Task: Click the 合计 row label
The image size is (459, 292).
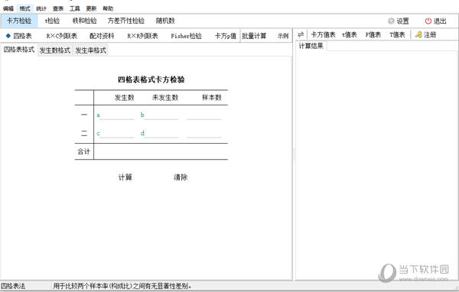Action: (83, 151)
